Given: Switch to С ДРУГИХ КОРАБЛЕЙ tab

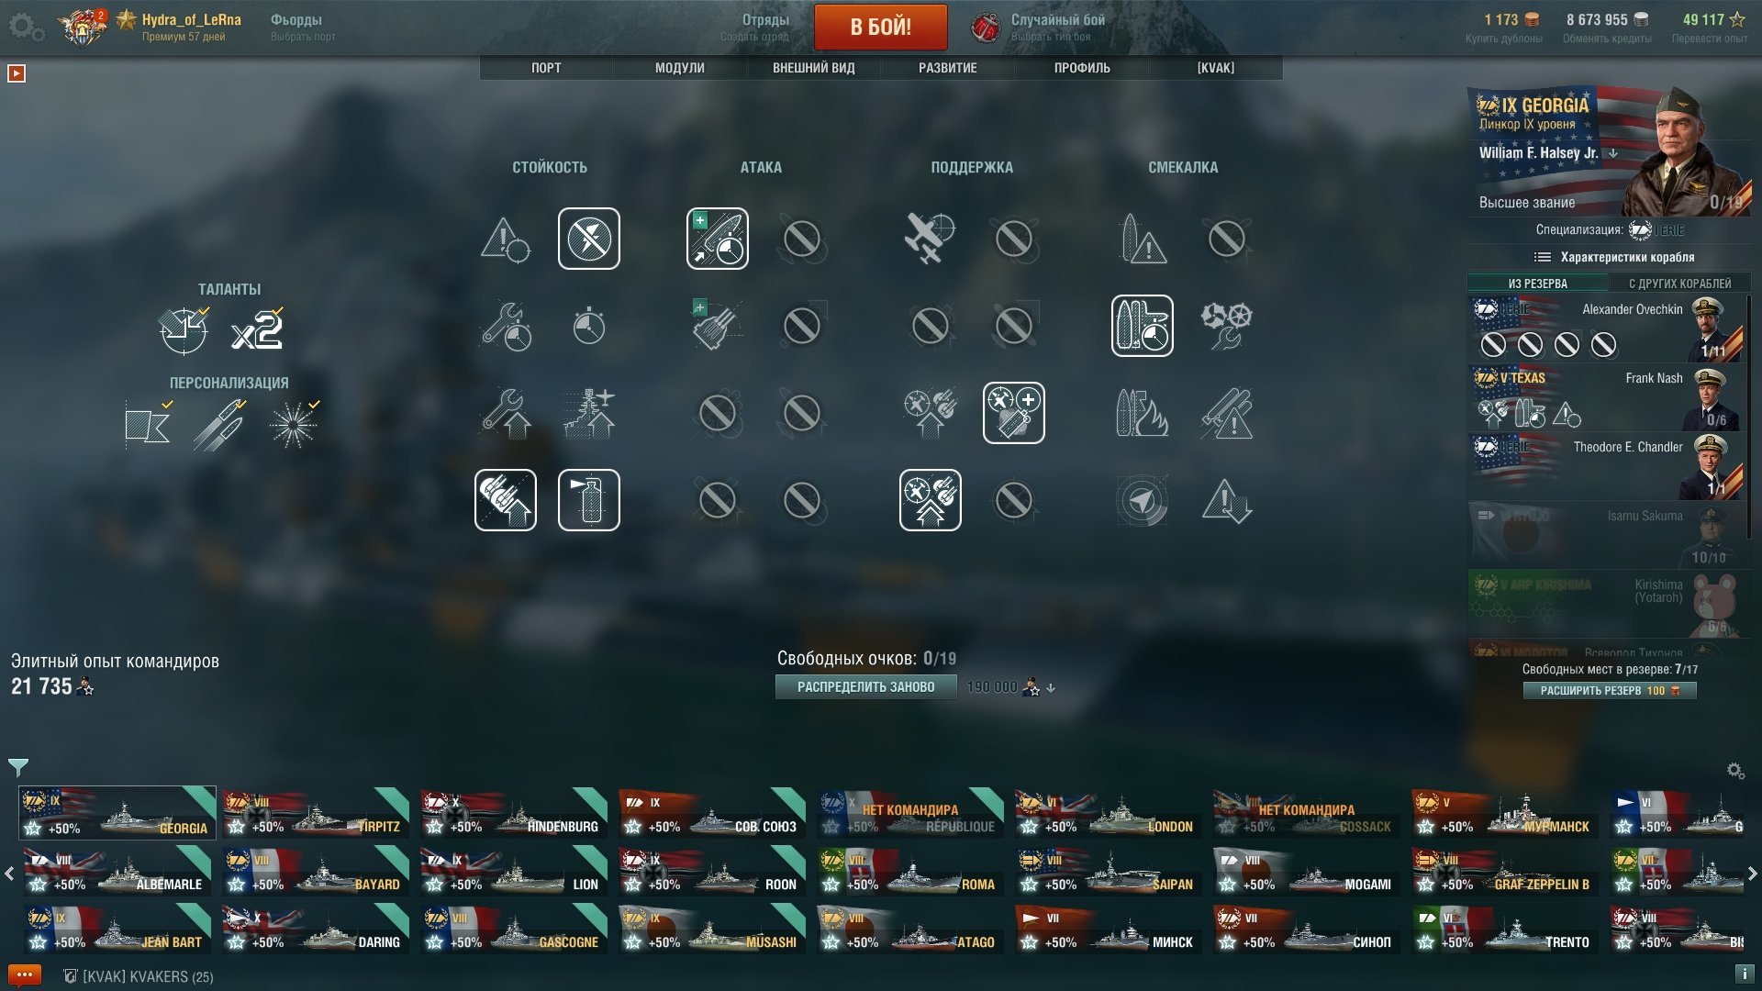Looking at the screenshot, I should point(1679,284).
